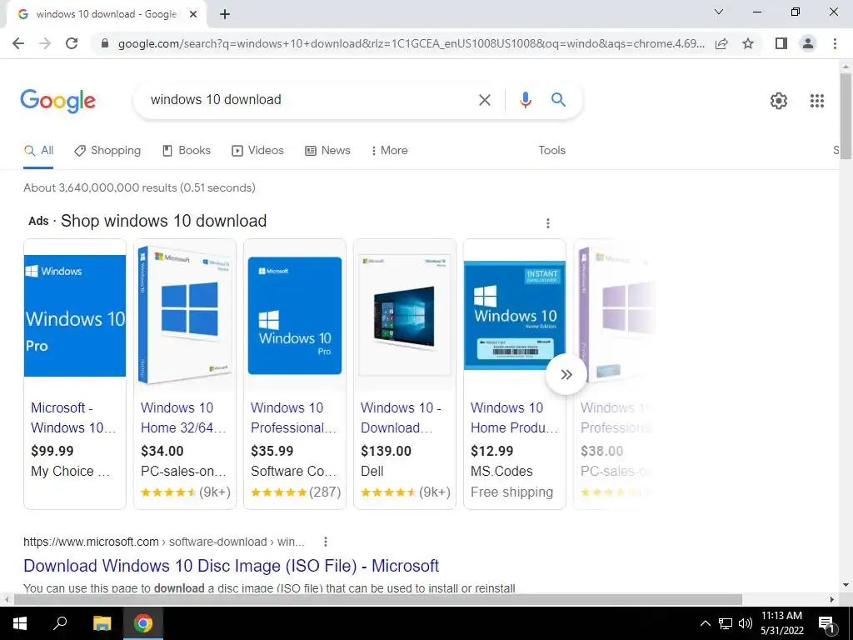Select the All results tab
The width and height of the screenshot is (853, 640).
38,151
